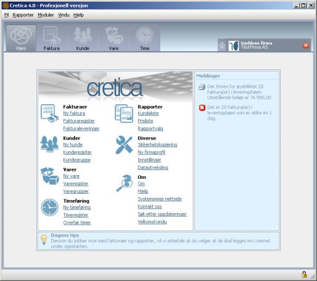
Task: Open Rapportvalg link
Action: pyautogui.click(x=151, y=129)
